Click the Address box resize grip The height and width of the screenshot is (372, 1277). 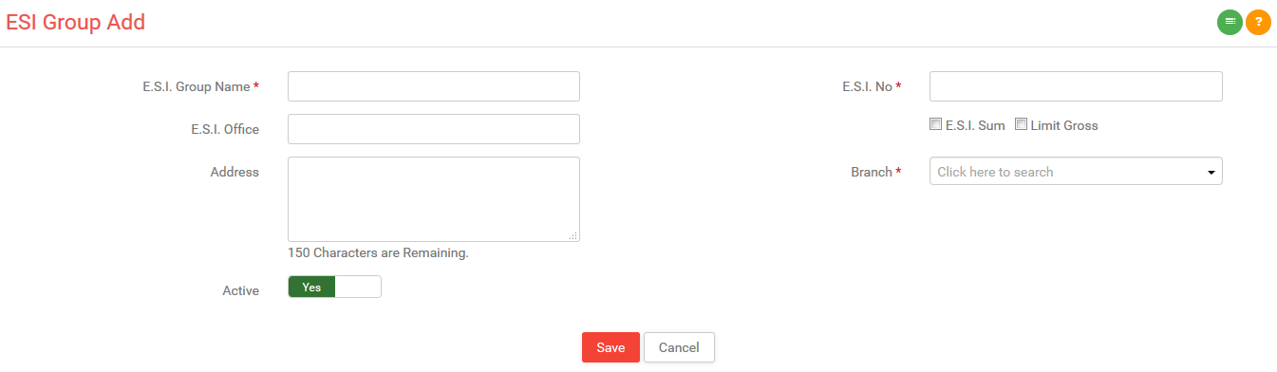(573, 235)
